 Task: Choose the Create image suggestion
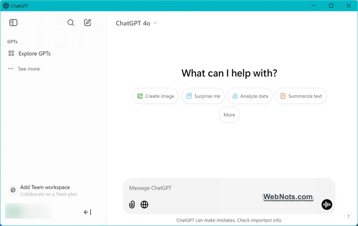156,96
